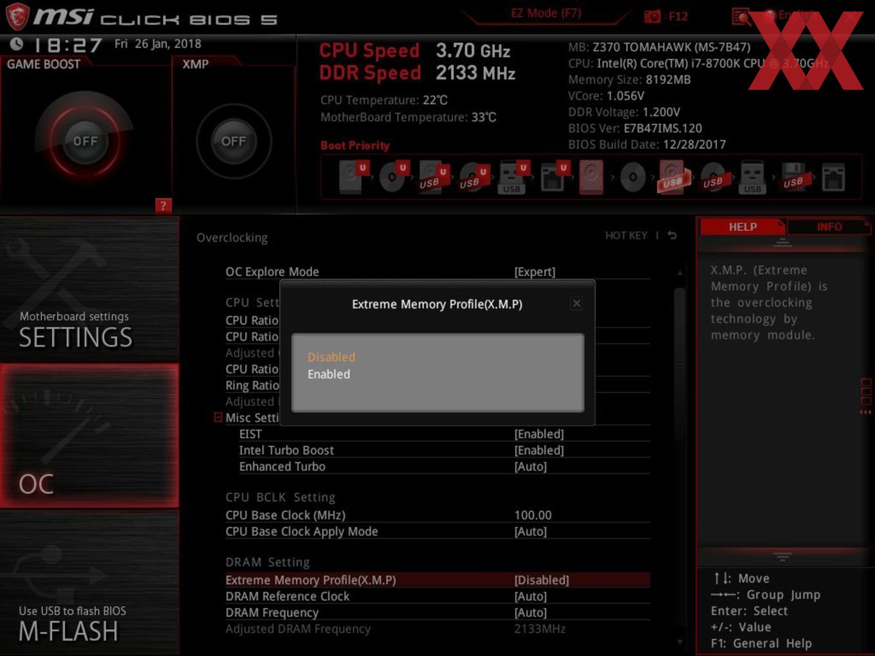The width and height of the screenshot is (875, 656).
Task: Select the first UEFI hard disk boot device
Action: pyautogui.click(x=353, y=178)
